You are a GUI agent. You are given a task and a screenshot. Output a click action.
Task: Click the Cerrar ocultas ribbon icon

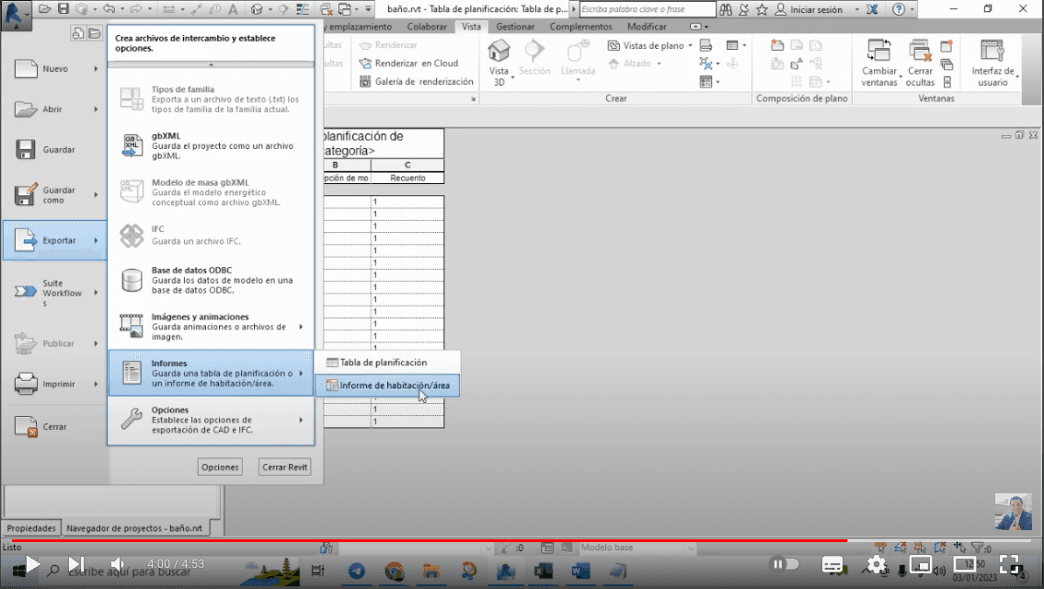[920, 52]
